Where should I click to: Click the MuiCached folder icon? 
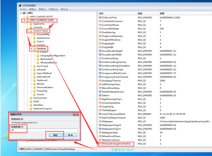point(38,59)
